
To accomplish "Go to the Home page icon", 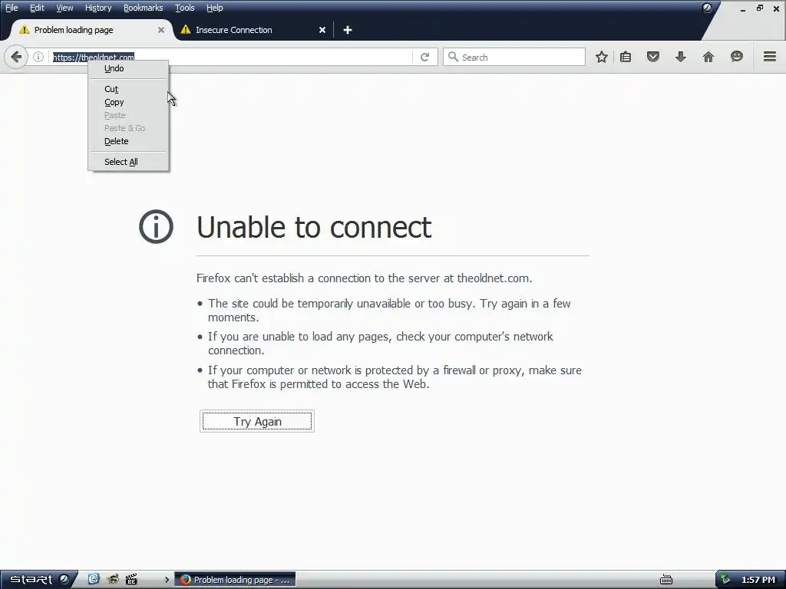I will coord(708,57).
